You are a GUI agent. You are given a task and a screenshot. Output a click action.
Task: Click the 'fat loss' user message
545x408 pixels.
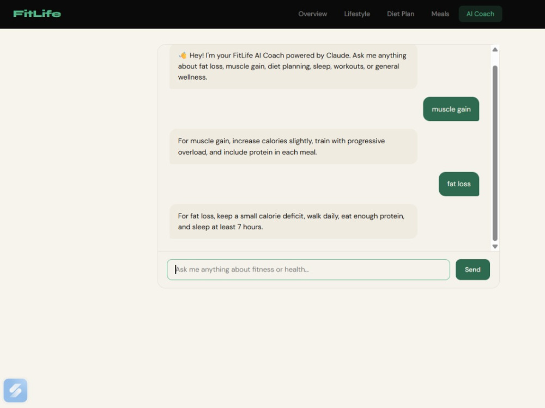pyautogui.click(x=458, y=184)
